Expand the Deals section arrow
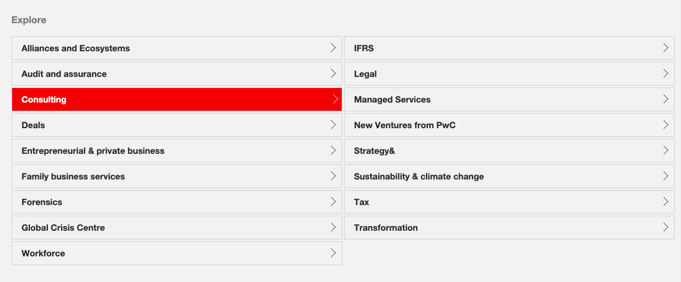Image resolution: width=681 pixels, height=282 pixels. click(333, 125)
